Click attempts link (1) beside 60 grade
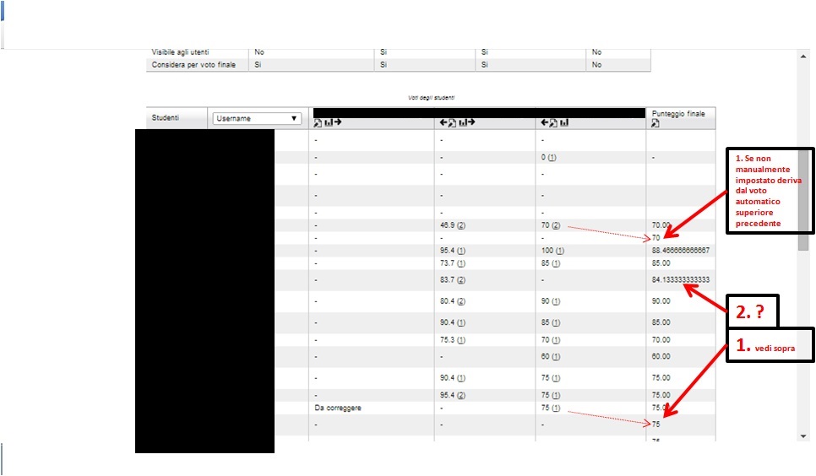Image resolution: width=816 pixels, height=476 pixels. (557, 357)
